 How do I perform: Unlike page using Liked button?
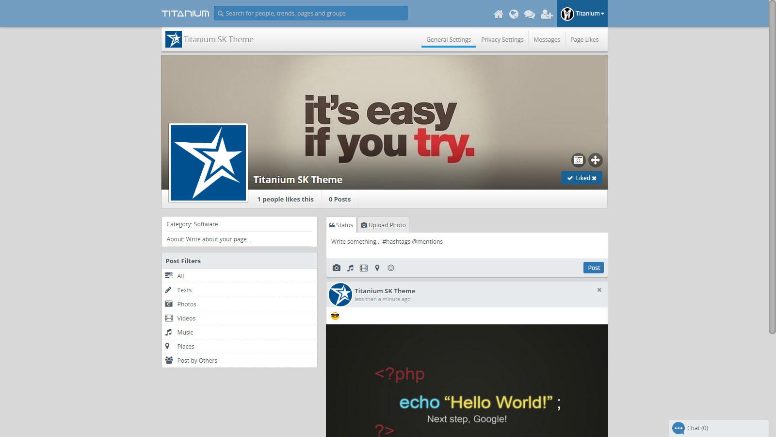click(582, 178)
